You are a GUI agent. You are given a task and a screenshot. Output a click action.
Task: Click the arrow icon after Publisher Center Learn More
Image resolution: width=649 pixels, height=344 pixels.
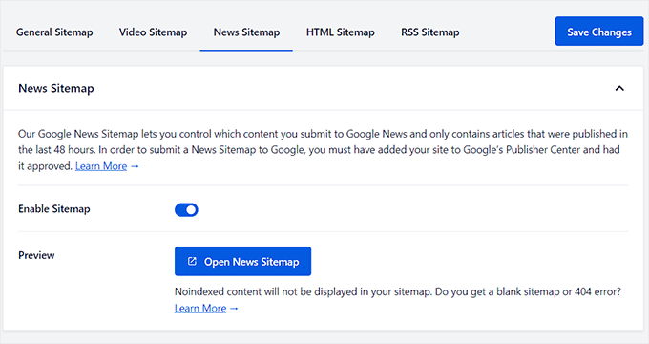135,166
